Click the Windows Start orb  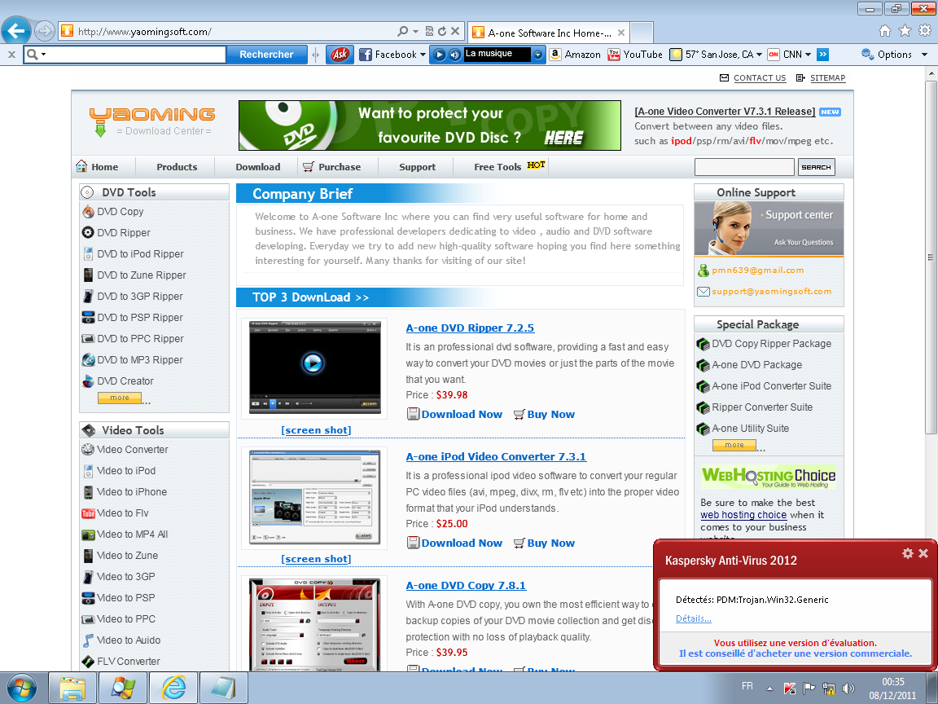point(21,689)
